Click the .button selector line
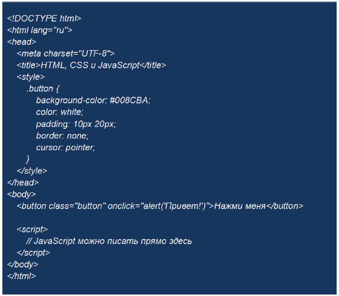Viewport: 339px width, 296px height. pos(43,89)
